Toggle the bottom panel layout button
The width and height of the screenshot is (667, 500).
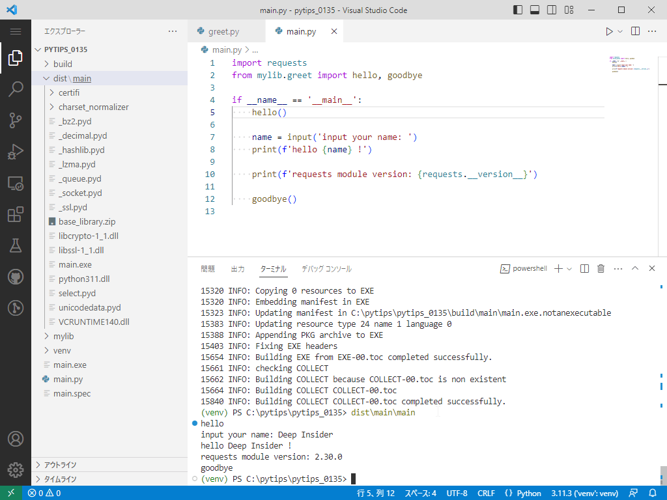coord(534,10)
